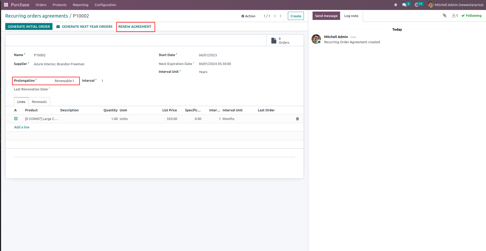
Task: Open the Supplier field Azure Interior
Action: pos(59,64)
